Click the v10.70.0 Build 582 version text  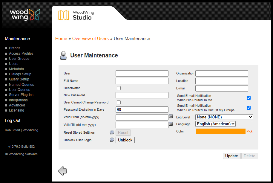(x=22, y=147)
